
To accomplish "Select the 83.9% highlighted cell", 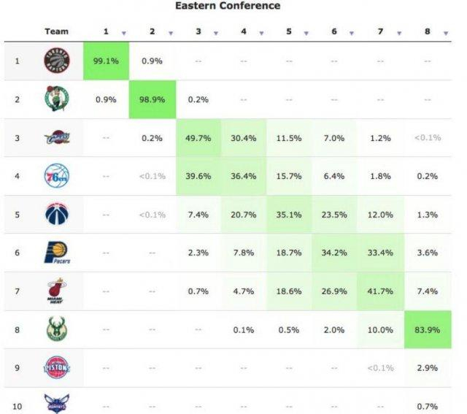I will pos(427,330).
